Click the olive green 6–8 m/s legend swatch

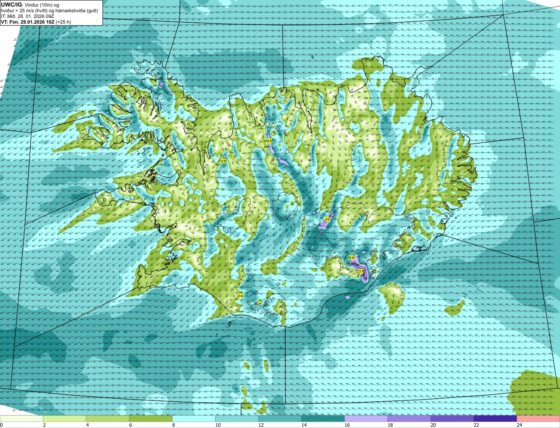[151, 418]
